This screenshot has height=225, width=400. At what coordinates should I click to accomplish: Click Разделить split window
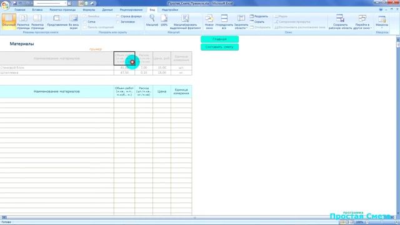click(x=259, y=16)
